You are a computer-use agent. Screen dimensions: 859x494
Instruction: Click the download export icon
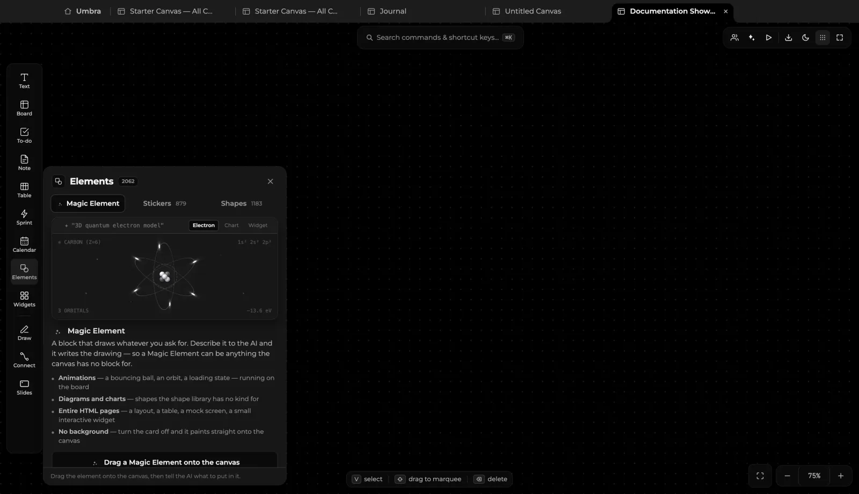coord(788,38)
